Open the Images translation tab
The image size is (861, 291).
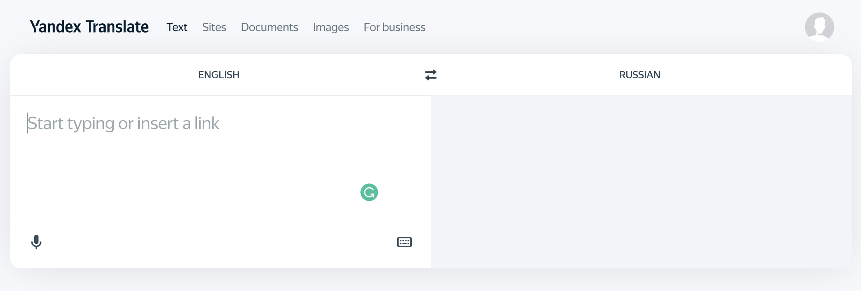(331, 27)
